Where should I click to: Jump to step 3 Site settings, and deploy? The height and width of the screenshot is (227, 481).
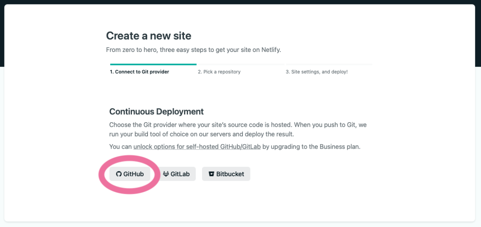(317, 72)
